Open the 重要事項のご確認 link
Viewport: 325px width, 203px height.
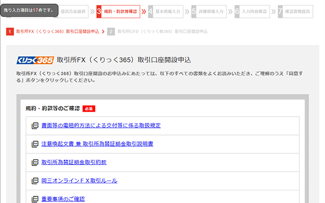(x=63, y=199)
